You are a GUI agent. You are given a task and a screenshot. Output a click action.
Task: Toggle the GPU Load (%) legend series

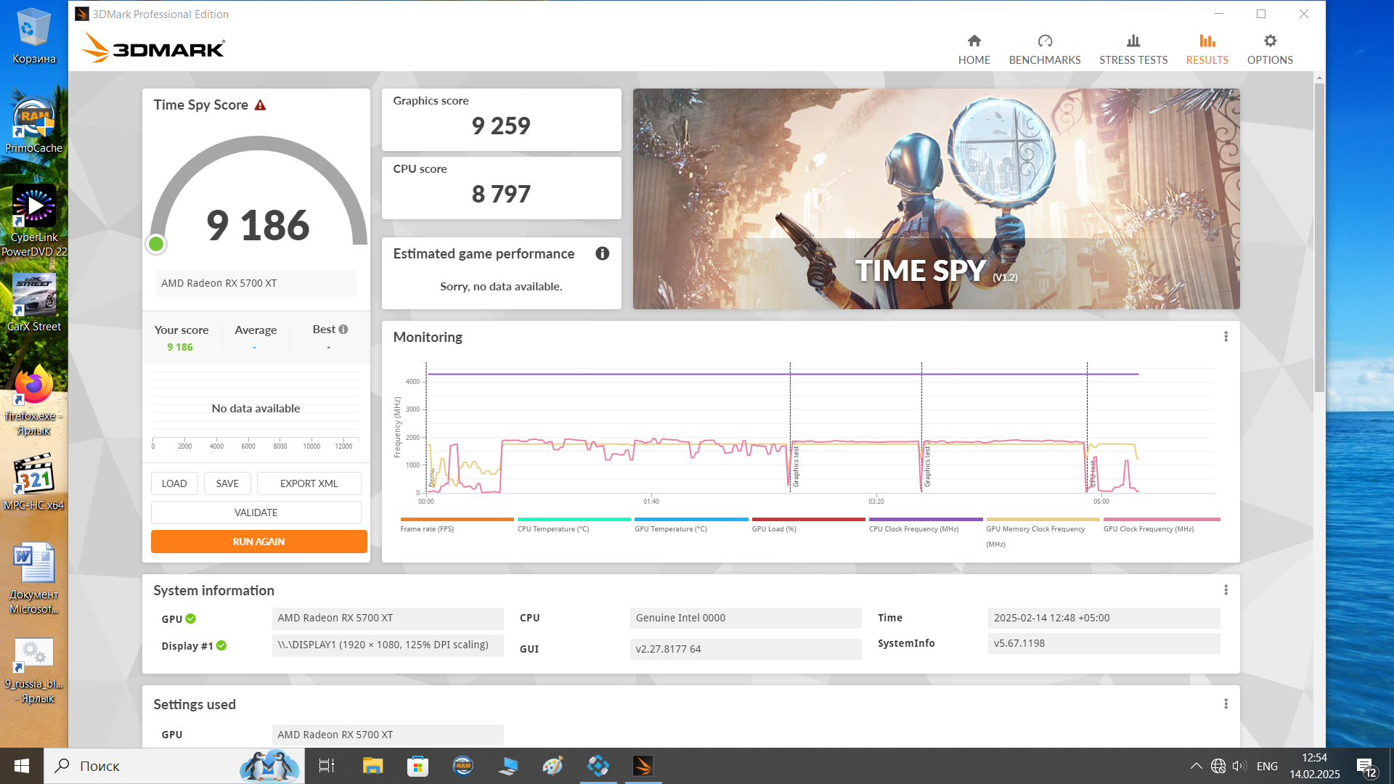click(x=774, y=528)
